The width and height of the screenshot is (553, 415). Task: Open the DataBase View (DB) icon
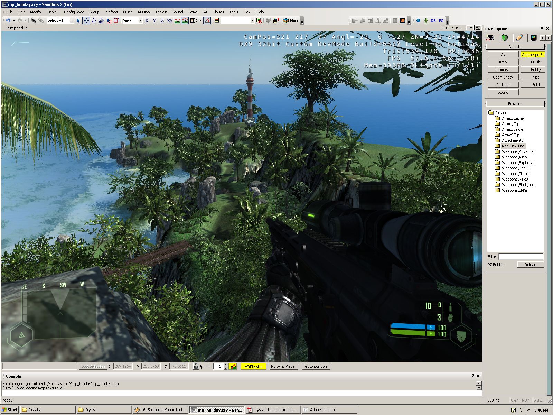(x=433, y=21)
